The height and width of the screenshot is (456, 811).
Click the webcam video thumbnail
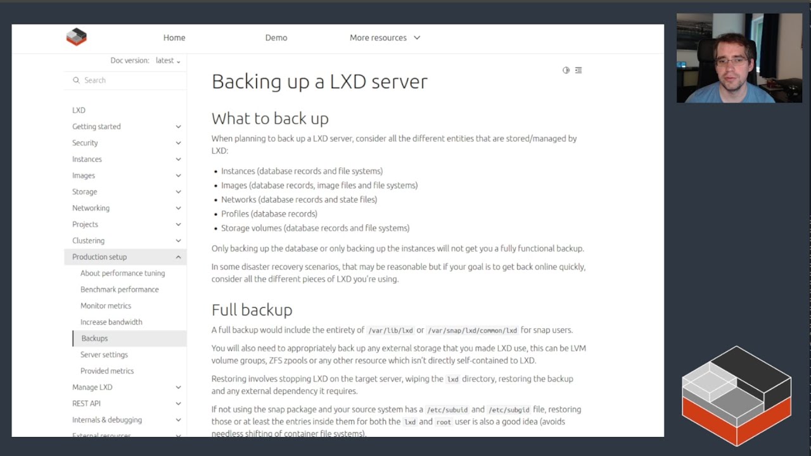pyautogui.click(x=739, y=58)
